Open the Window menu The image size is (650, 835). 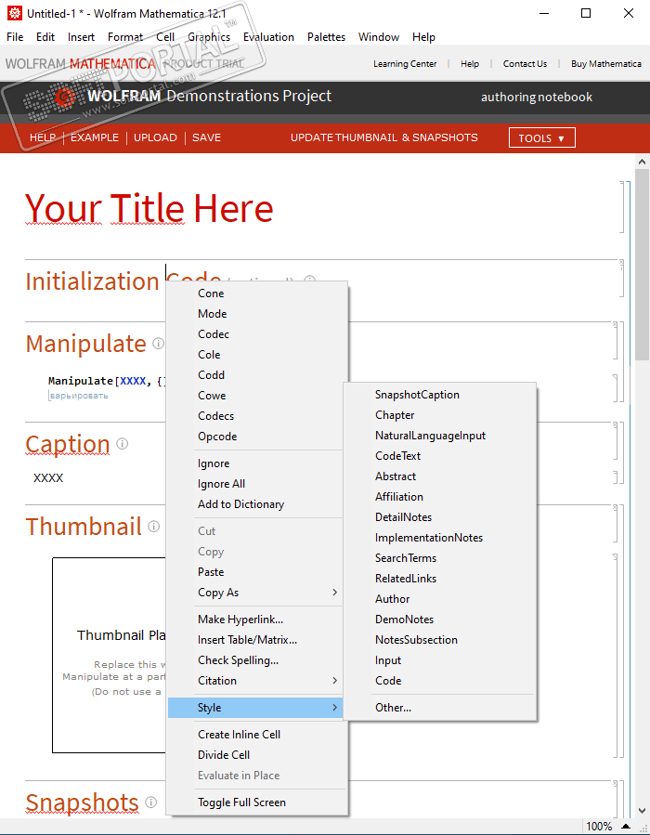click(x=379, y=37)
